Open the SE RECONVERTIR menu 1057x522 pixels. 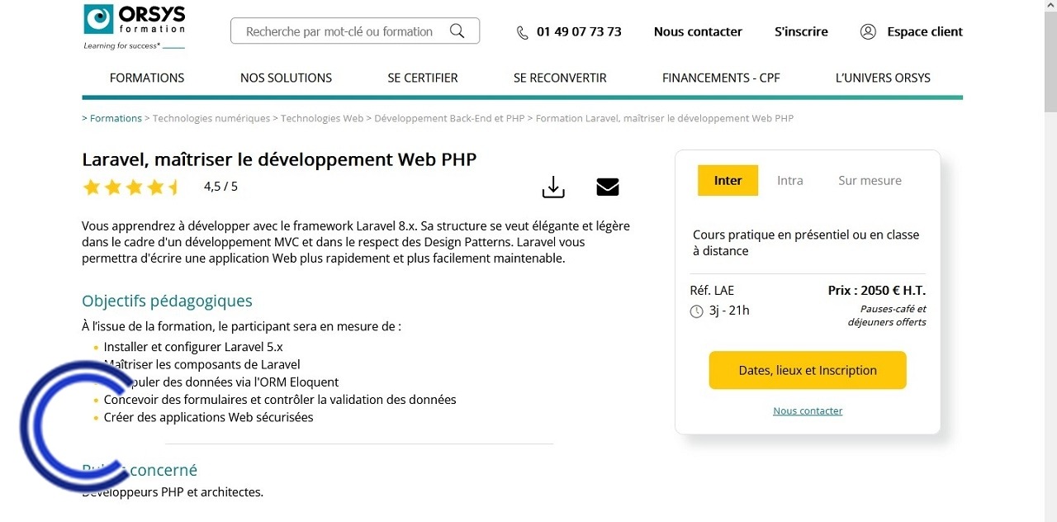[560, 78]
